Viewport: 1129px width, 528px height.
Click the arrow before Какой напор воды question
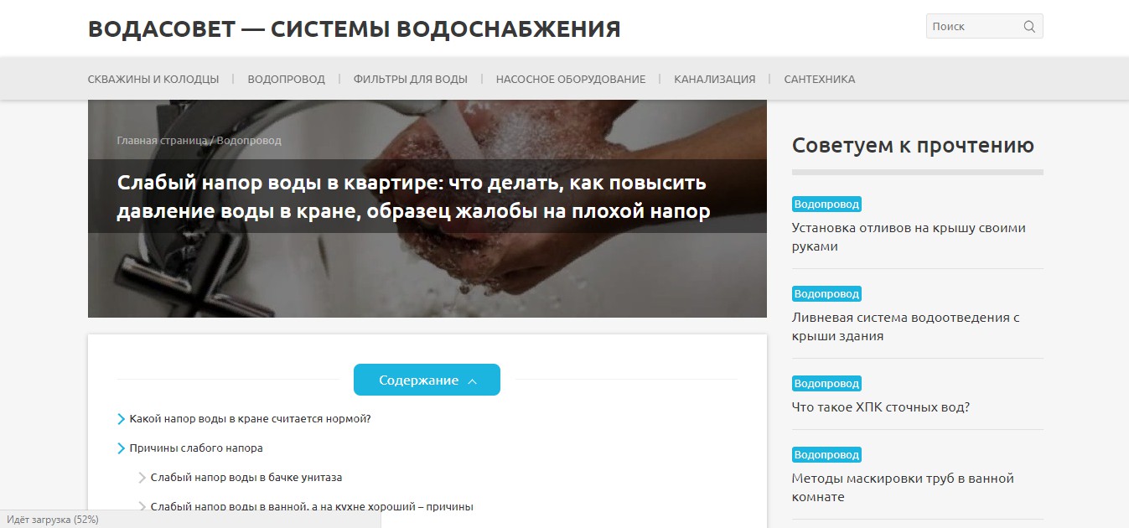click(122, 419)
